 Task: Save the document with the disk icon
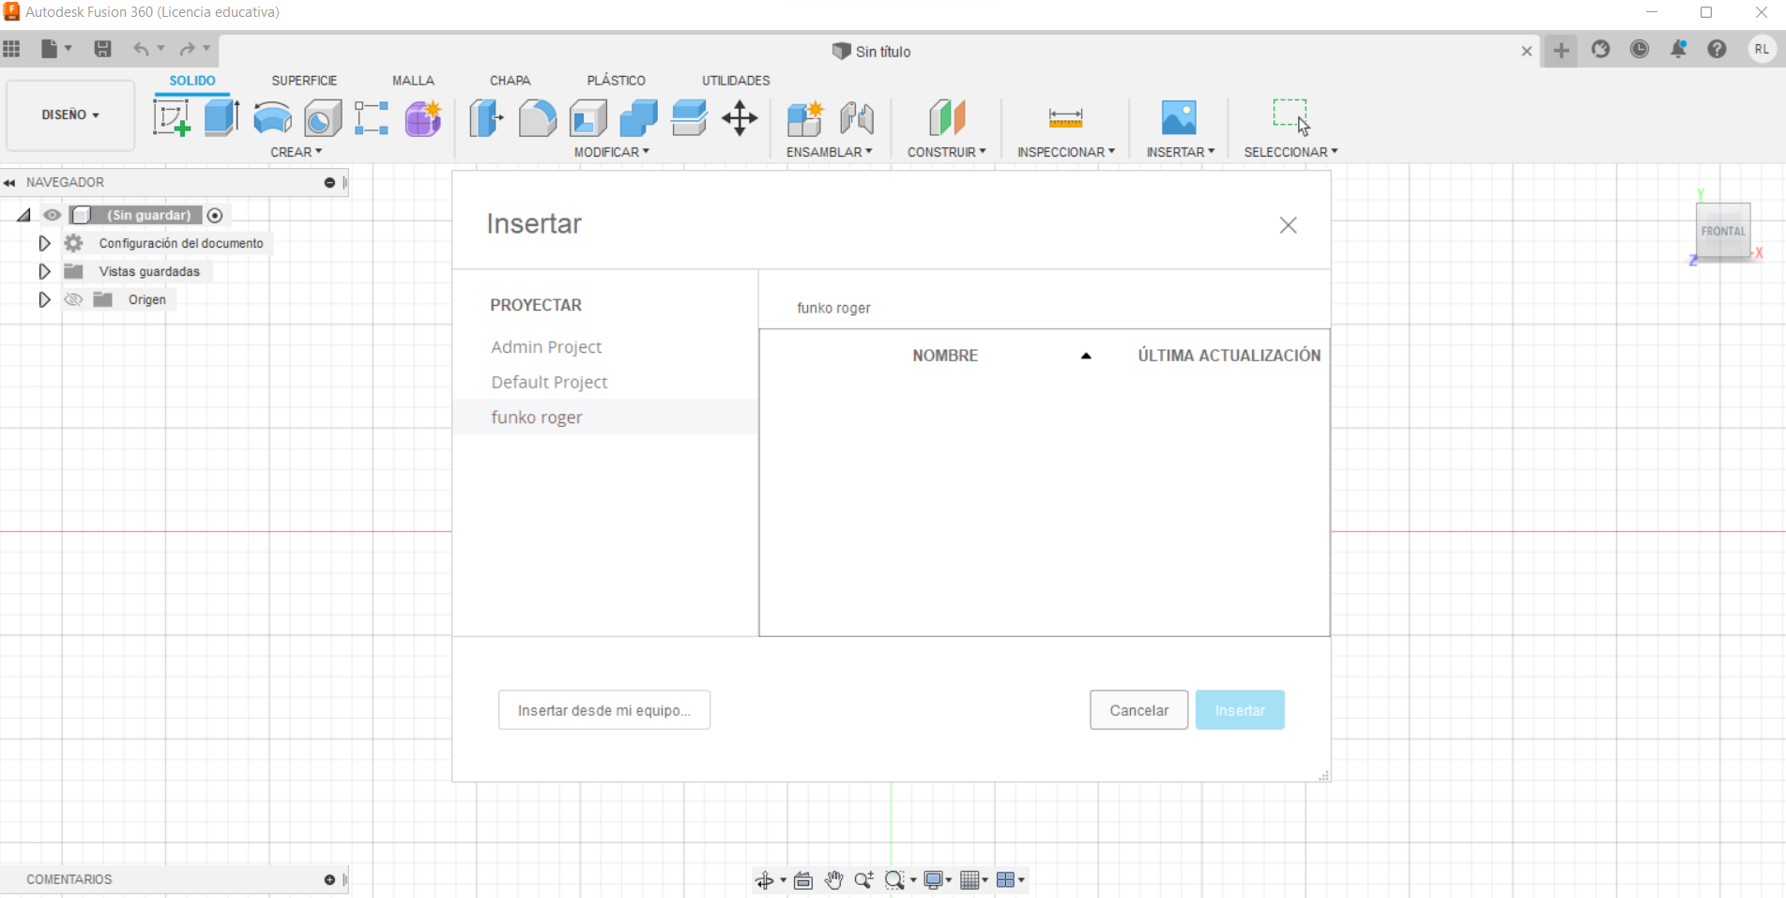pyautogui.click(x=103, y=49)
